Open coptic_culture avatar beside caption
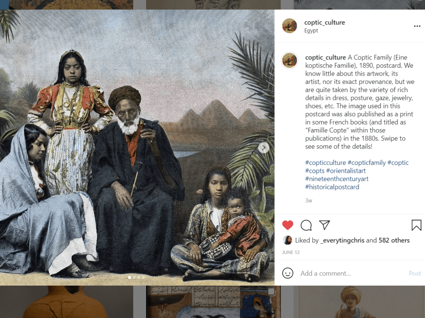This screenshot has height=318, width=425. tap(289, 60)
